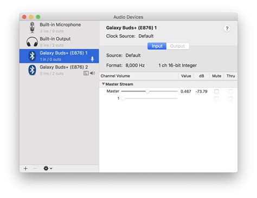Switch to the Output tab

click(178, 46)
